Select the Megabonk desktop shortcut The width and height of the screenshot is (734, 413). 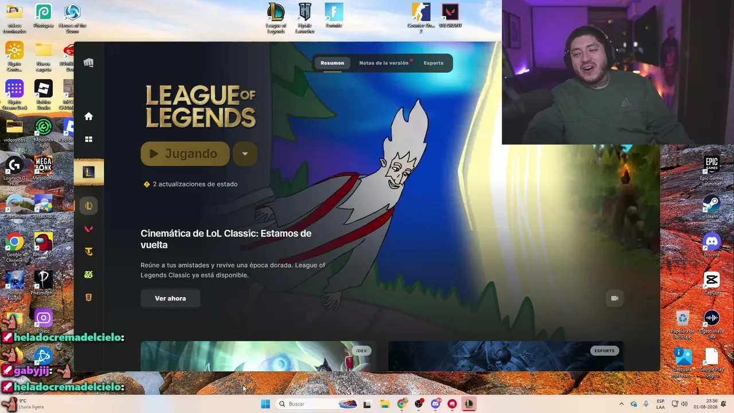click(x=43, y=169)
